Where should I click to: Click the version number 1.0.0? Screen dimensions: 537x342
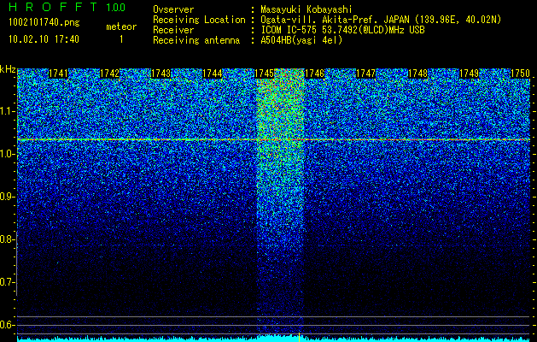(x=116, y=7)
